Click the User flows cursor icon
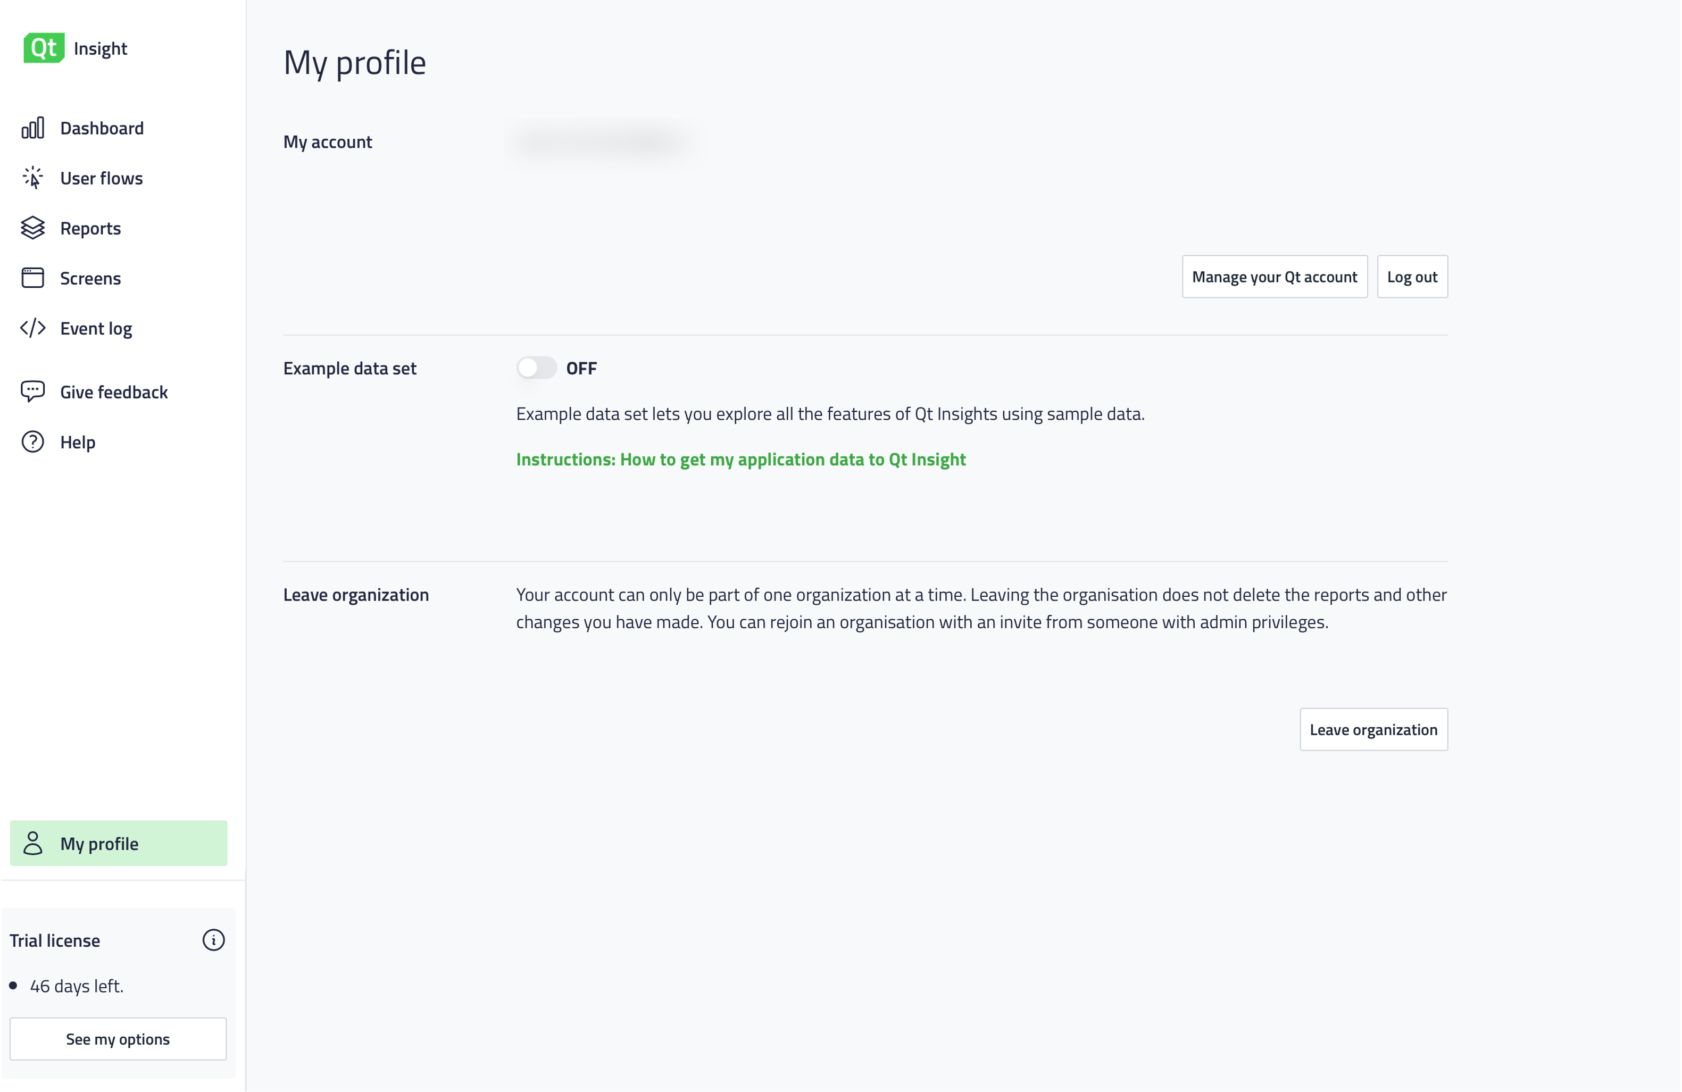The height and width of the screenshot is (1092, 1682). pyautogui.click(x=32, y=178)
